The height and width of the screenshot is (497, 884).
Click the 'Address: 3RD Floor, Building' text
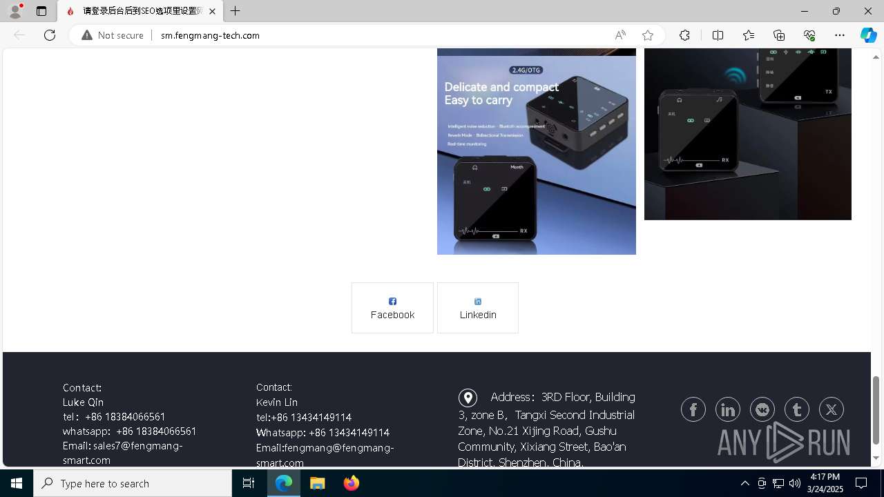click(x=563, y=397)
